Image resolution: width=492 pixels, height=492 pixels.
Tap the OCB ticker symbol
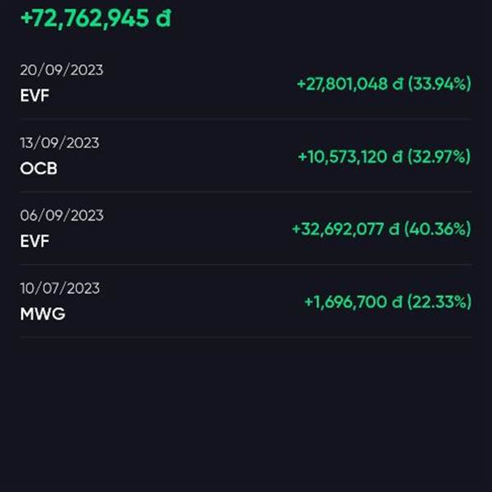click(x=39, y=168)
